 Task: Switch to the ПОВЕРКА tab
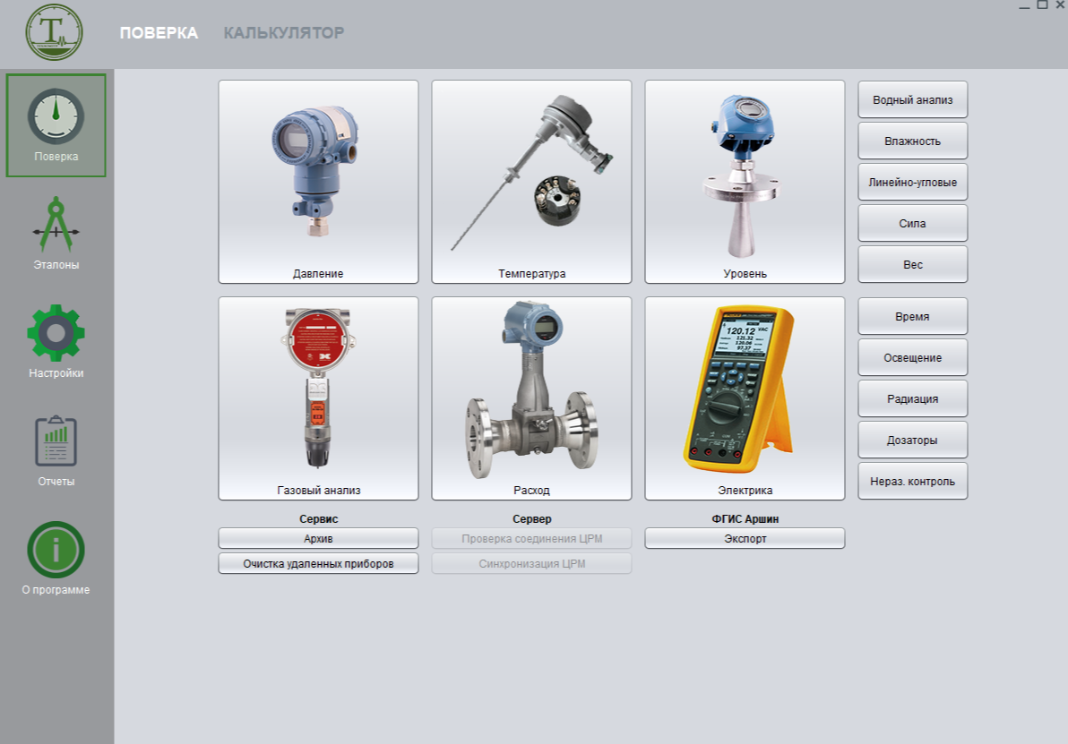[x=159, y=33]
